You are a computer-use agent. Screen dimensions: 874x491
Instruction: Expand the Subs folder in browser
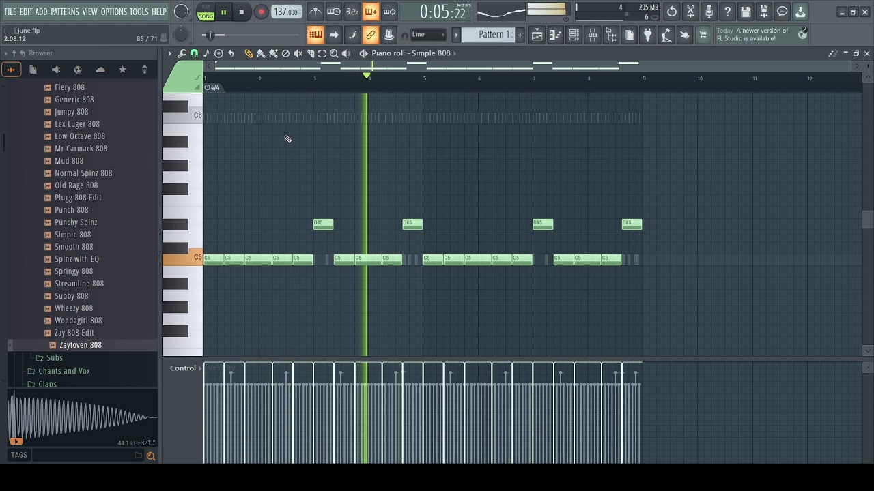click(55, 358)
